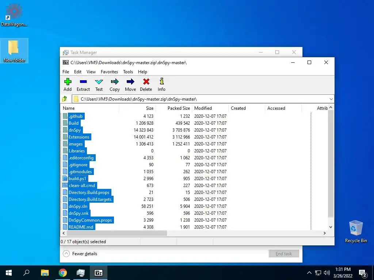Select the README.md file name
The height and width of the screenshot is (280, 374).
pyautogui.click(x=81, y=227)
